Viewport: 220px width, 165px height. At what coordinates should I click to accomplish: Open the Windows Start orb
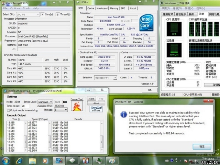pyautogui.click(x=5, y=161)
